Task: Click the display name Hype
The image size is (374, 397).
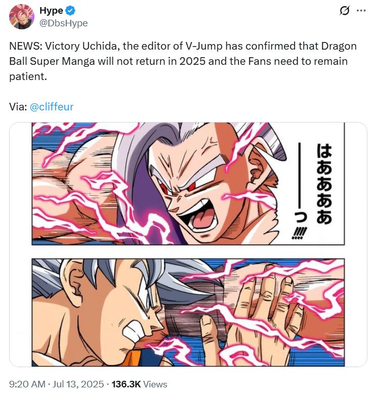Action: [52, 11]
